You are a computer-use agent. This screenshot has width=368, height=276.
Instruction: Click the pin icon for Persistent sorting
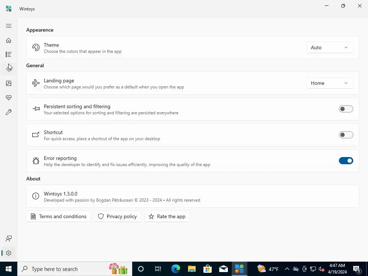pos(36,109)
